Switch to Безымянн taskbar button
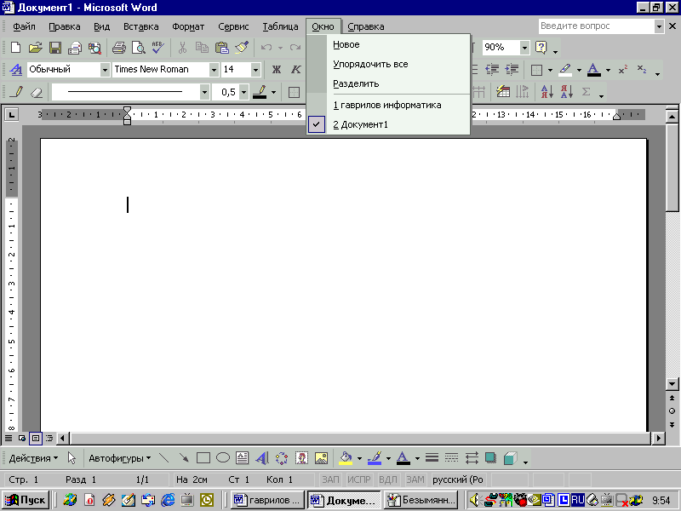Viewport: 681px width, 511px height. coord(421,500)
